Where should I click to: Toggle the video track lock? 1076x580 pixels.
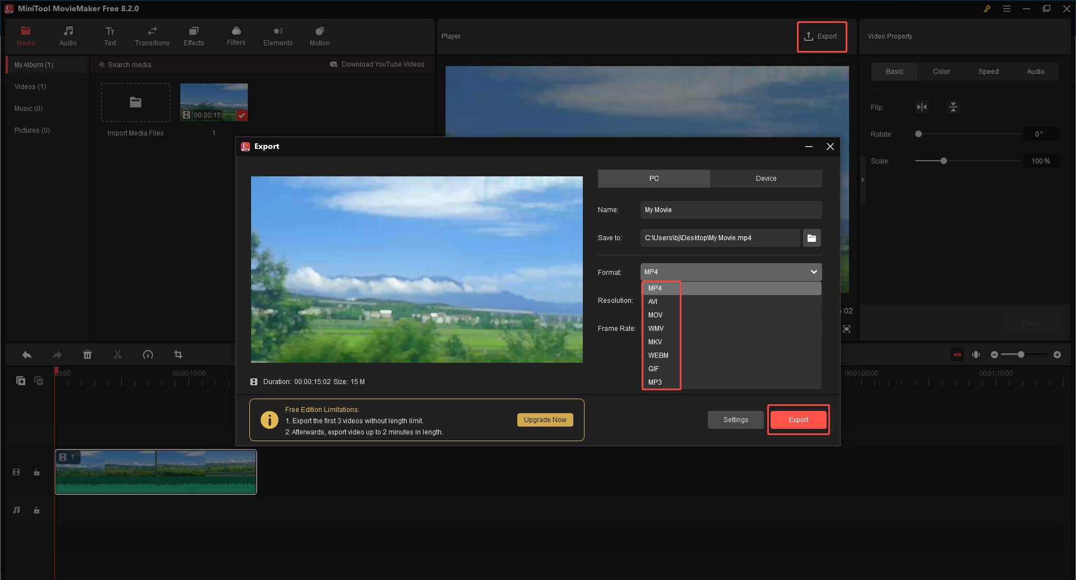tap(36, 473)
